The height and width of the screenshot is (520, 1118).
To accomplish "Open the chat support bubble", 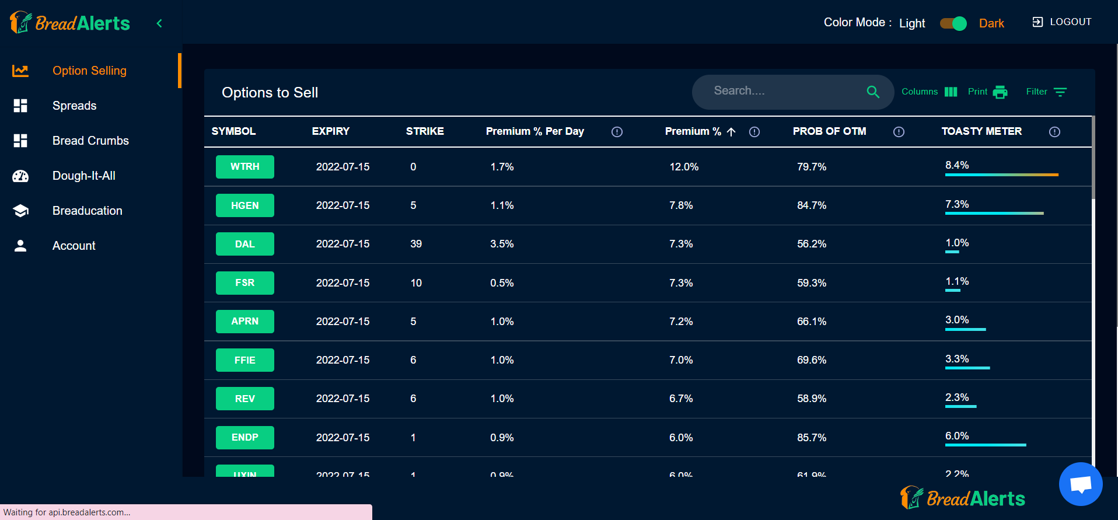I will (1081, 484).
